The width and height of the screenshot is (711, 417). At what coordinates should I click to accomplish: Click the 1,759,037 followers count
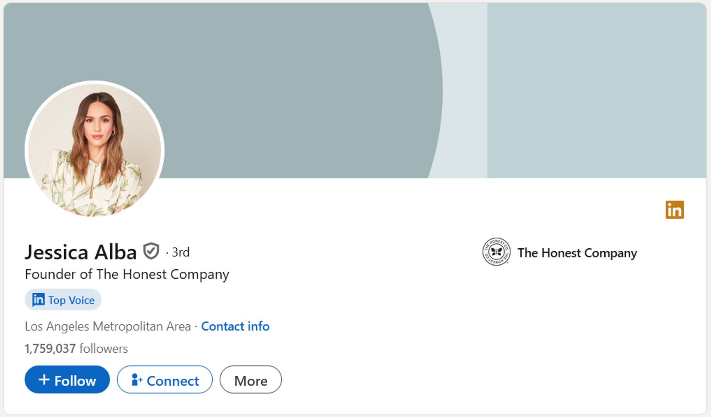click(x=76, y=348)
